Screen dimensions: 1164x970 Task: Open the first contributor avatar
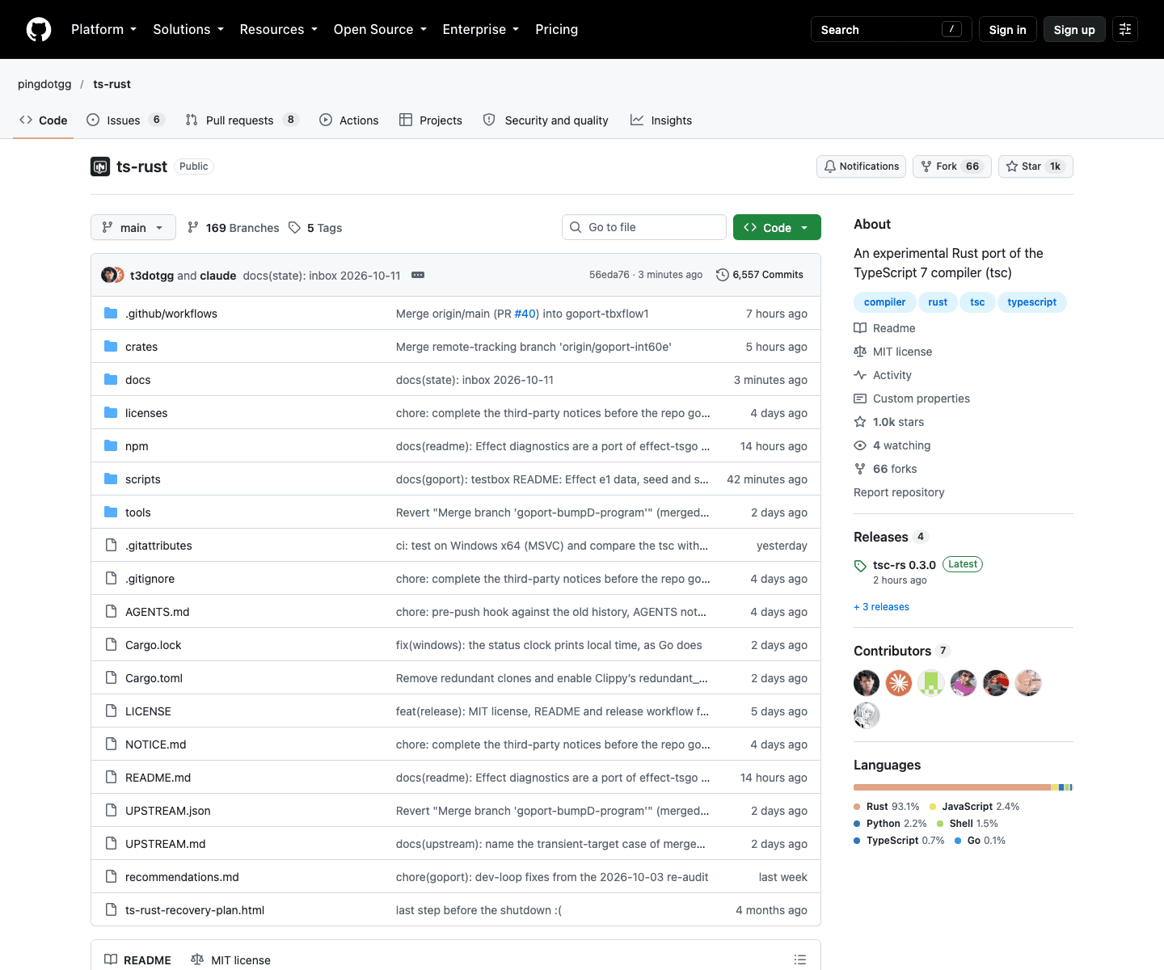867,683
